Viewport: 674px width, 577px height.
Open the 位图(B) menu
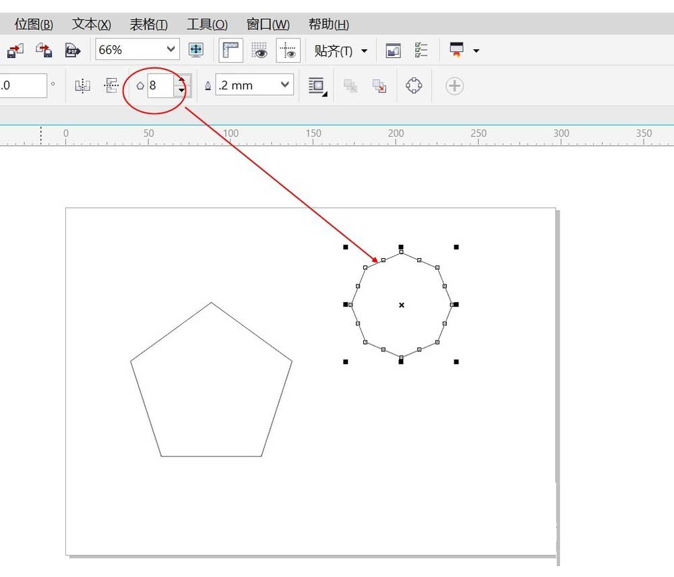pos(34,24)
